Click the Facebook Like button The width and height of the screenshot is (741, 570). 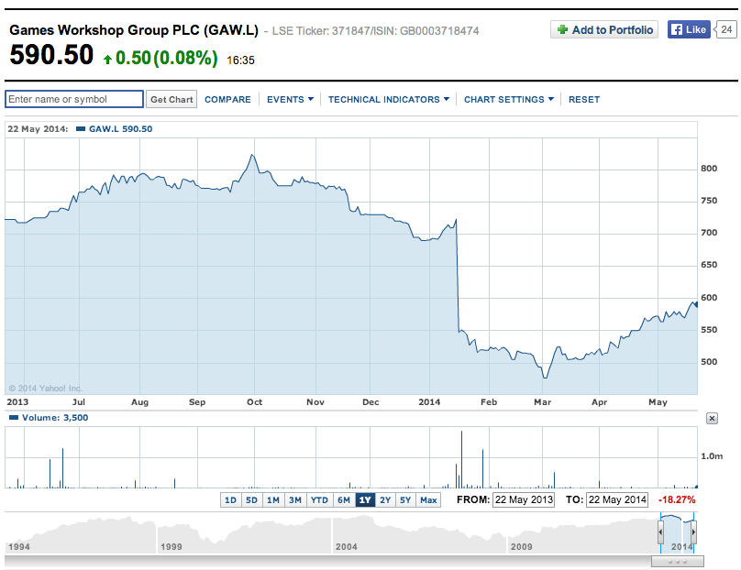(x=689, y=29)
